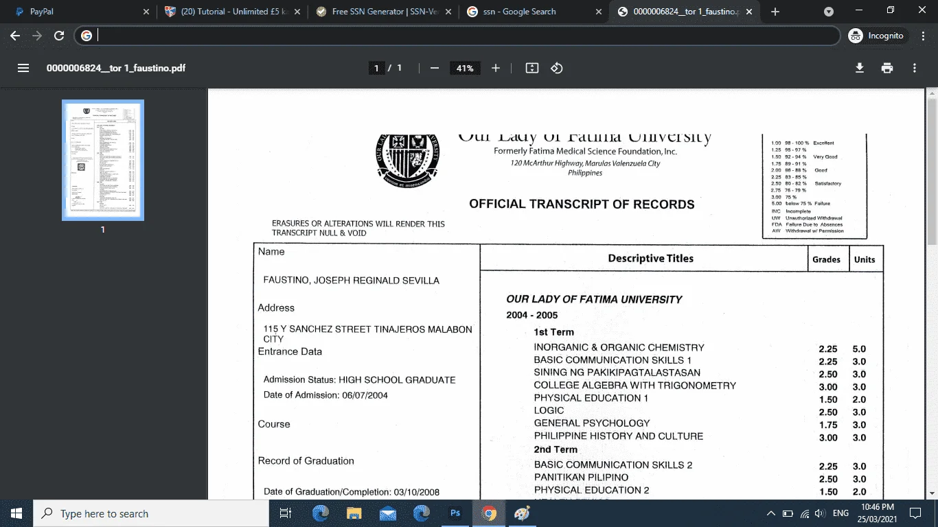
Task: Zoom in the PDF with plus button
Action: point(496,68)
